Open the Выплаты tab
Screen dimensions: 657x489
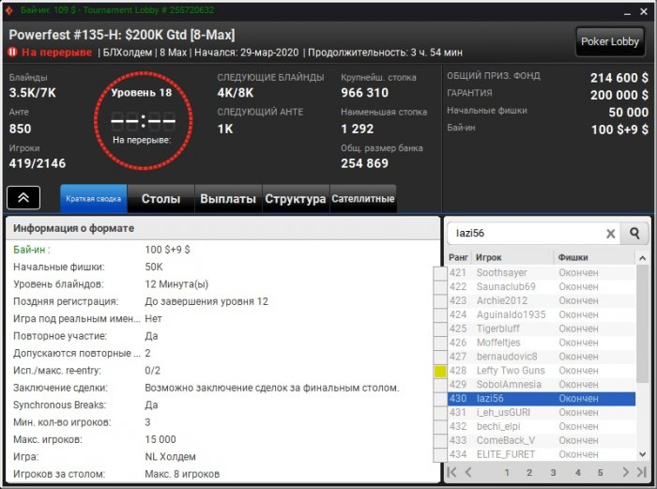coord(228,199)
